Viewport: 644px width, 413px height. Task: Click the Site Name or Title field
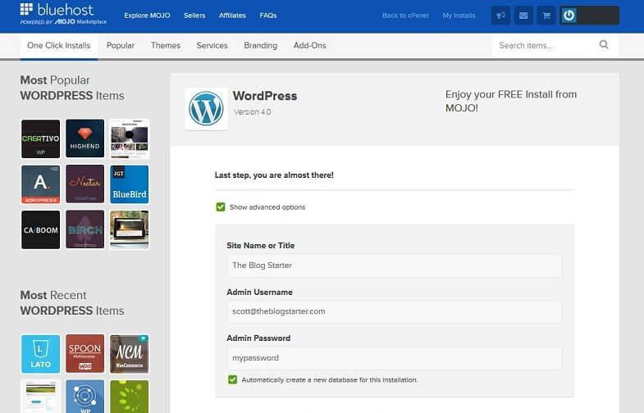[395, 265]
